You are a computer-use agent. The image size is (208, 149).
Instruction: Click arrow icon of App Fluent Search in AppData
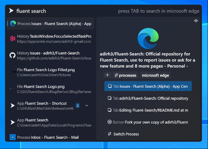pyautogui.click(x=12, y=122)
